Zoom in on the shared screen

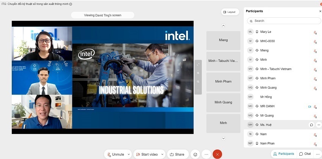(198, 73)
